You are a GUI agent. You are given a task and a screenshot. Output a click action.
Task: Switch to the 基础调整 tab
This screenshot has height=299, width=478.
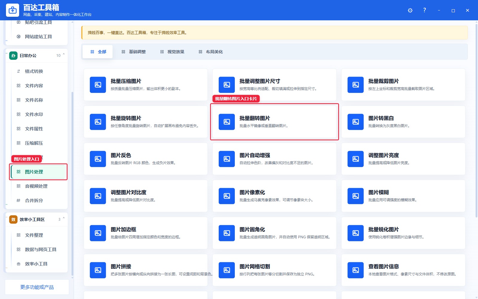[x=134, y=52]
